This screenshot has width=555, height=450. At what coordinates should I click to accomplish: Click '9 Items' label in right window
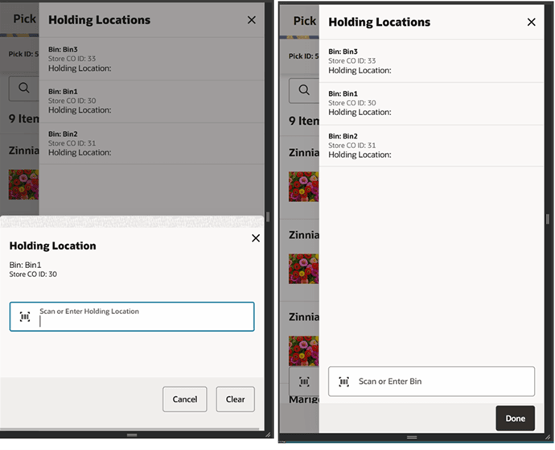[304, 121]
